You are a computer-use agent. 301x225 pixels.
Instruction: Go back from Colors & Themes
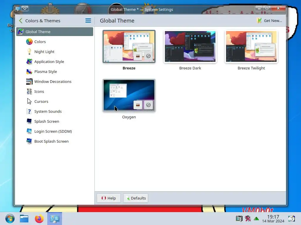tap(21, 21)
